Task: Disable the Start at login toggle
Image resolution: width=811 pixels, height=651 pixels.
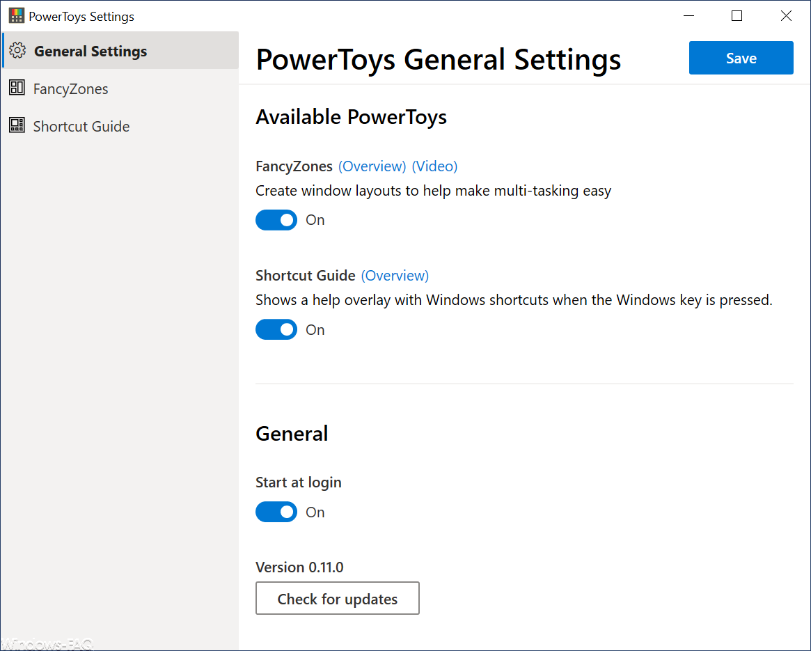Action: (276, 512)
